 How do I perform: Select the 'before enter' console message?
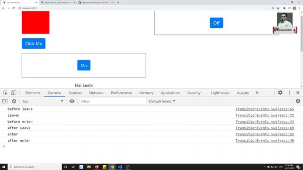[x=20, y=122]
